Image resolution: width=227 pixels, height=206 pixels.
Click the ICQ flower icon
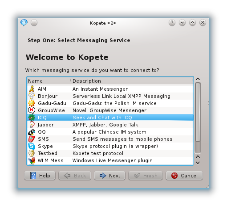32,118
